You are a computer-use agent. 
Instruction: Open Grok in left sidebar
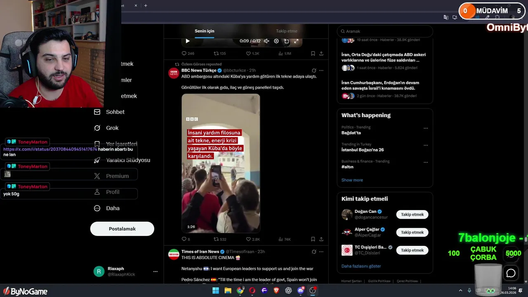click(x=106, y=128)
